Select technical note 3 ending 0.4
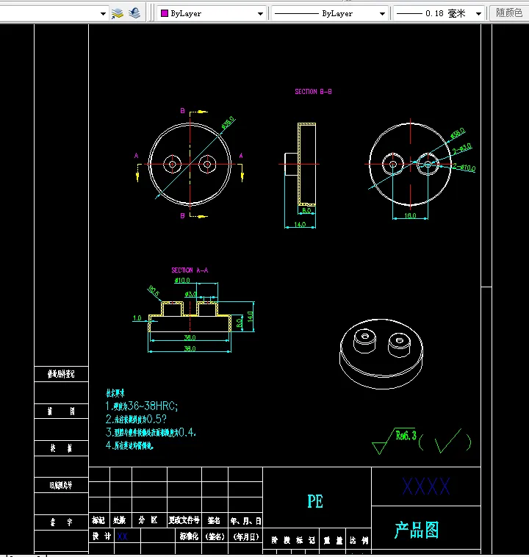This screenshot has width=529, height=557. 151,432
